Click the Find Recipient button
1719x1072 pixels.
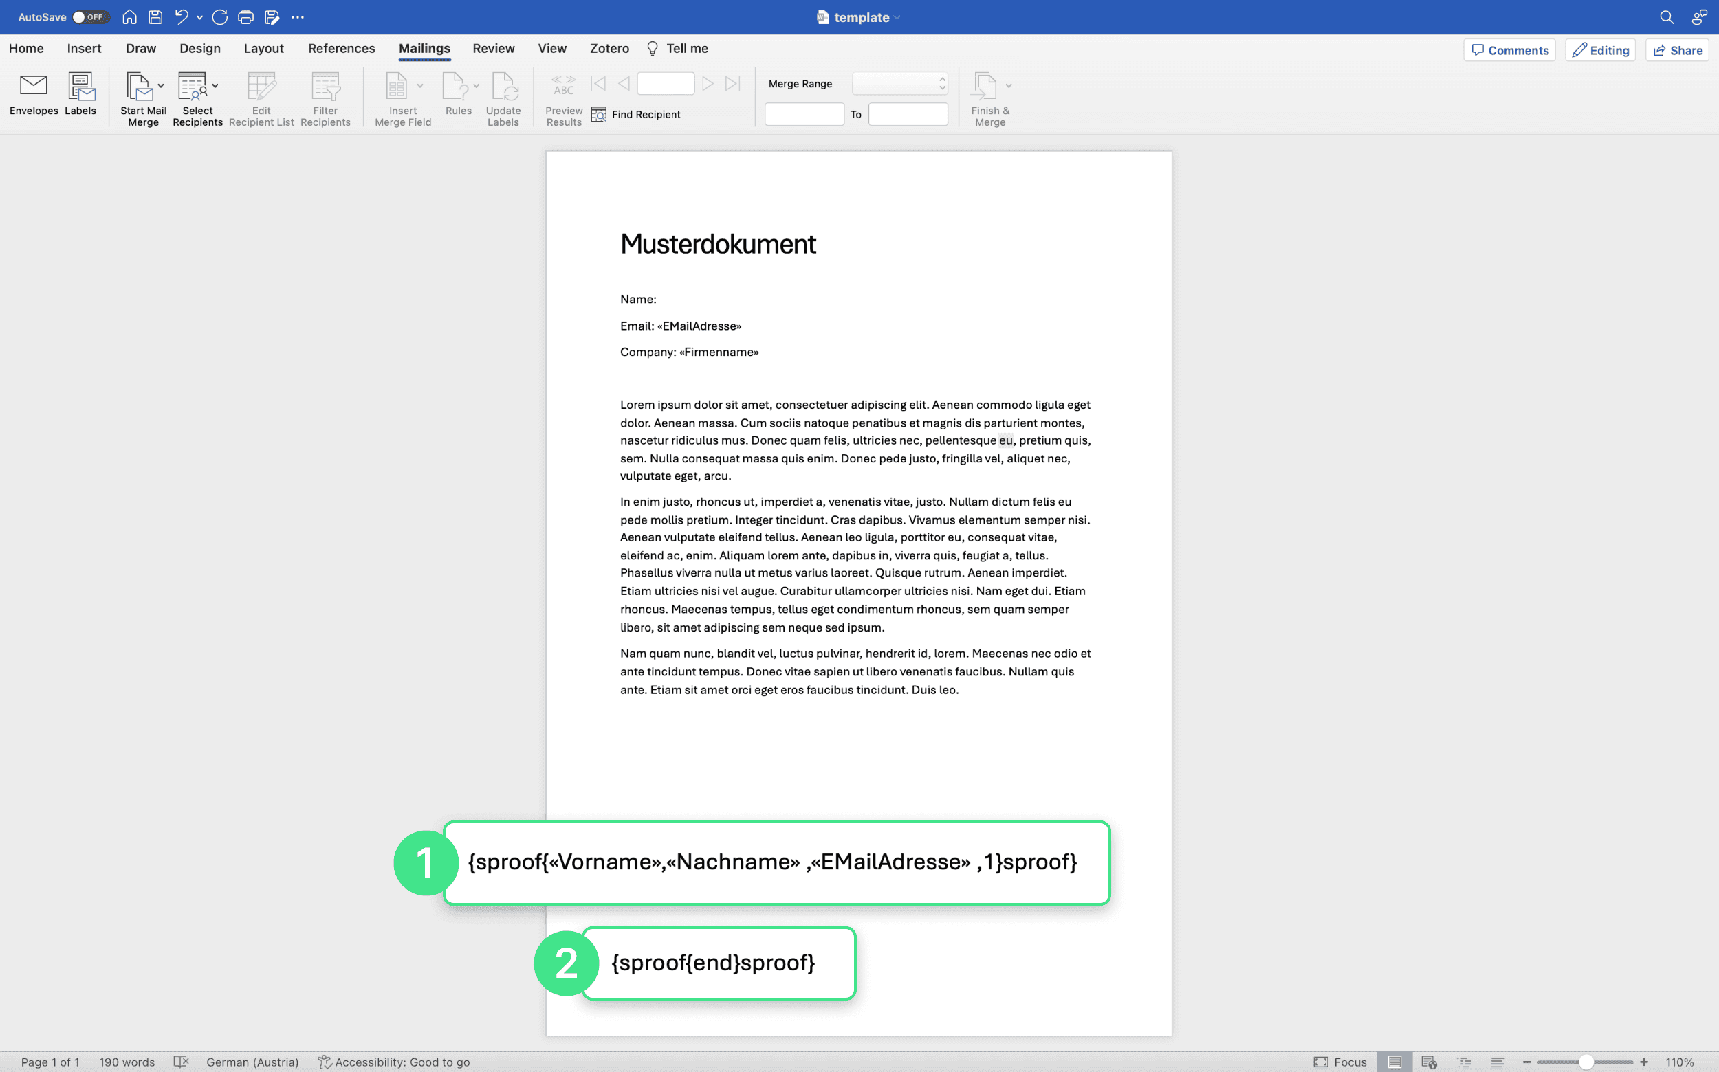click(635, 114)
